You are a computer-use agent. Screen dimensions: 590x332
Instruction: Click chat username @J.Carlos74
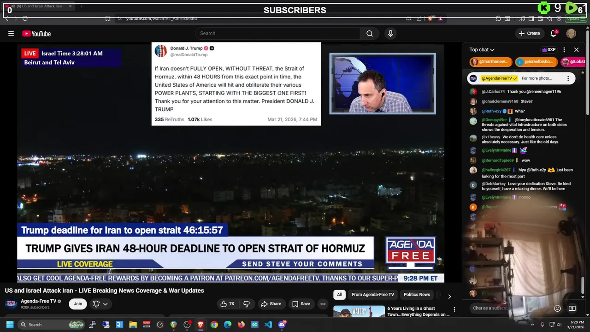coord(493,91)
